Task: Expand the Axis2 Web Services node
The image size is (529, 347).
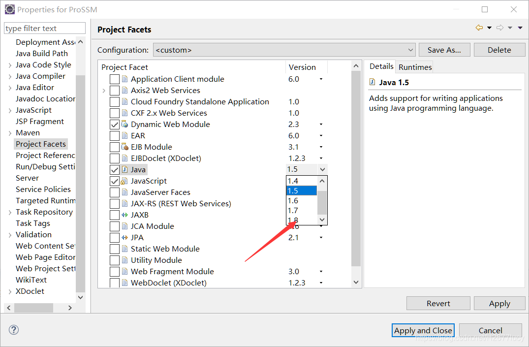Action: 104,91
